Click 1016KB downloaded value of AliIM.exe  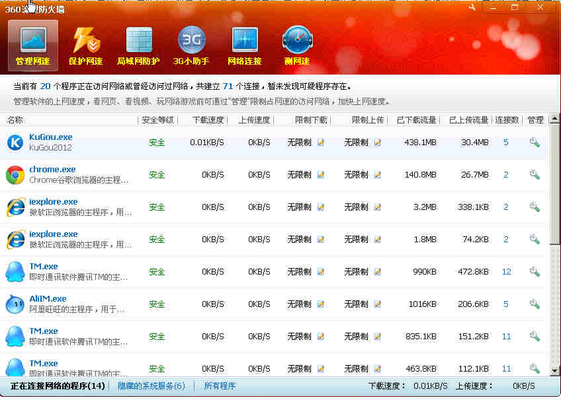click(x=423, y=304)
